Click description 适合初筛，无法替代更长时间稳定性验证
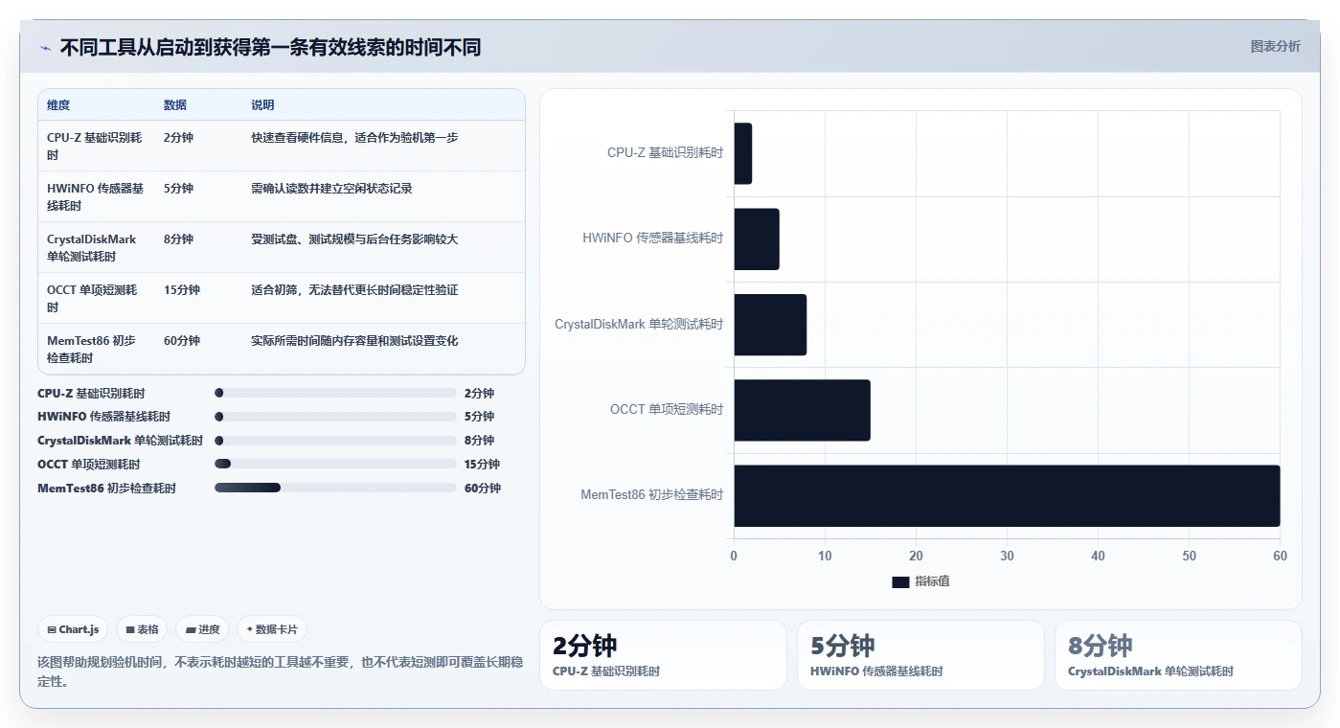The width and height of the screenshot is (1340, 728). (354, 290)
